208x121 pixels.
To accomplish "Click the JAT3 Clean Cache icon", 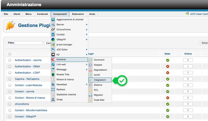I will (187, 13).
